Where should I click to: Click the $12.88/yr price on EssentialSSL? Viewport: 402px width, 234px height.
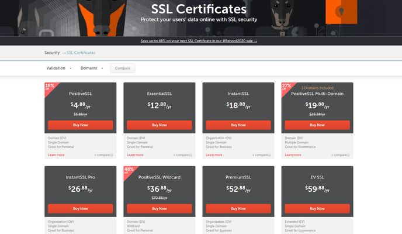point(160,105)
